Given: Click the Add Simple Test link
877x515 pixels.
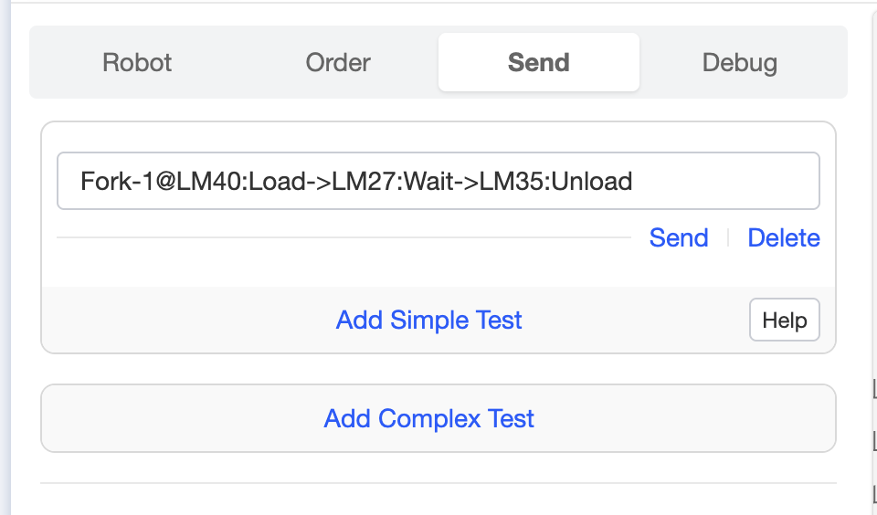Looking at the screenshot, I should 429,321.
